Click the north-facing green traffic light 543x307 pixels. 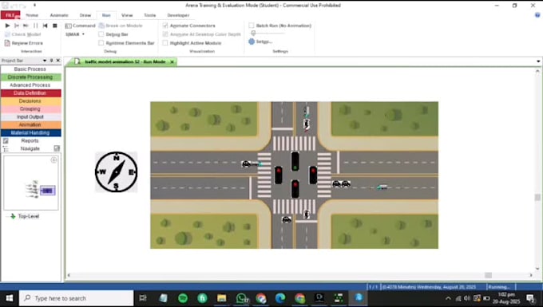pyautogui.click(x=295, y=161)
